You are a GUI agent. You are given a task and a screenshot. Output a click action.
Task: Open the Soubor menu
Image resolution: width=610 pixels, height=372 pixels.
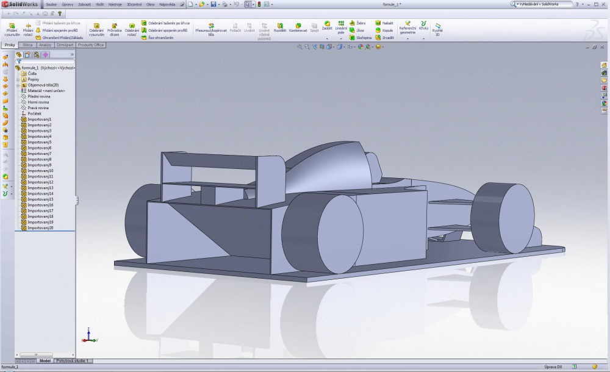click(51, 4)
